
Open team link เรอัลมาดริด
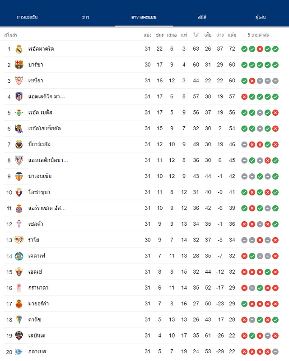pyautogui.click(x=41, y=49)
